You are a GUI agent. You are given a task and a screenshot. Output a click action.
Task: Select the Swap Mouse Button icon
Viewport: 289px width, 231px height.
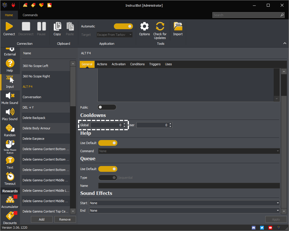[10, 144]
